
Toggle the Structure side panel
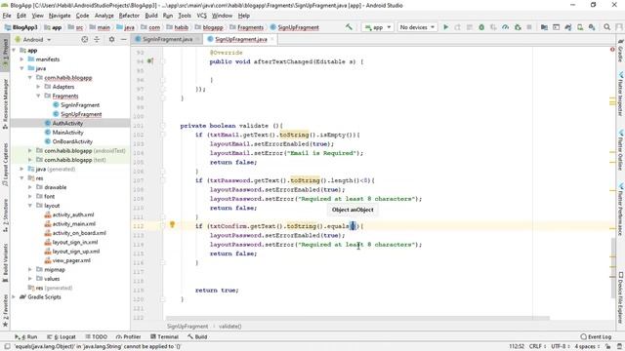5,215
